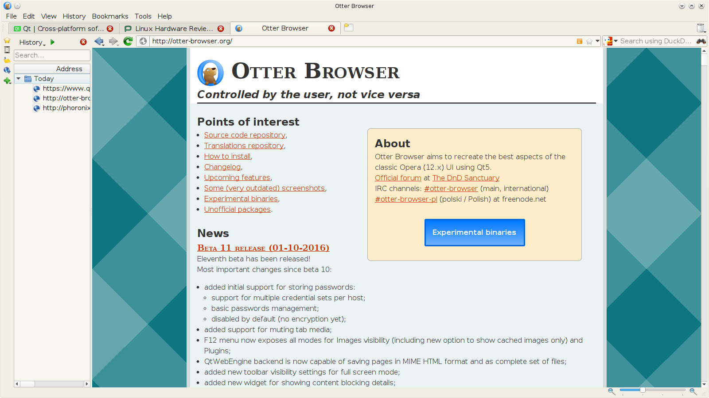Adjust the page zoom slider handle
The image size is (709, 398).
pos(643,390)
